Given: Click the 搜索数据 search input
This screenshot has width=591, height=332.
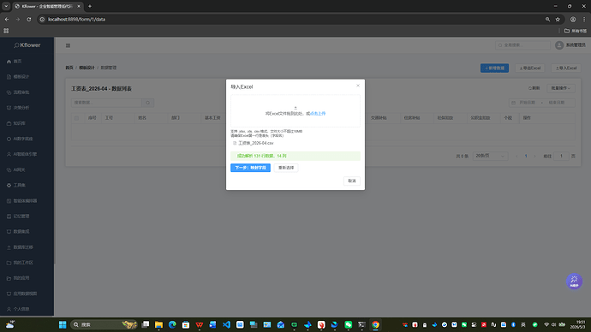Looking at the screenshot, I should coord(106,103).
